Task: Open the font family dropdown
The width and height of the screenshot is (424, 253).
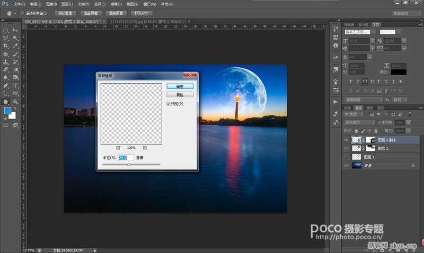Action: [x=373, y=32]
